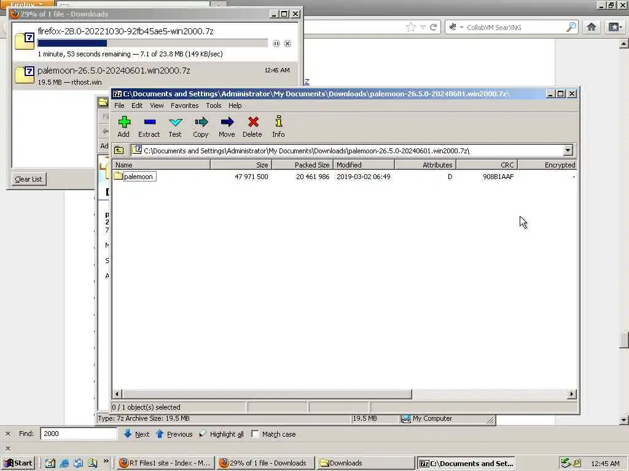Sort by the CRC column header
This screenshot has height=471, width=629.
pyautogui.click(x=486, y=164)
